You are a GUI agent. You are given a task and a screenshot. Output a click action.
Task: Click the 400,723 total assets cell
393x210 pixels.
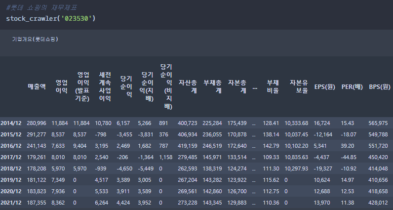pos(188,123)
